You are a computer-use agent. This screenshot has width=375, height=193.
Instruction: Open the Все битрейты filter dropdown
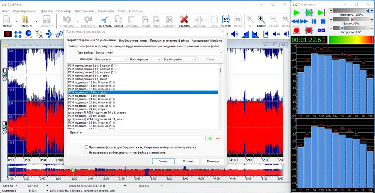pyautogui.click(x=180, y=59)
